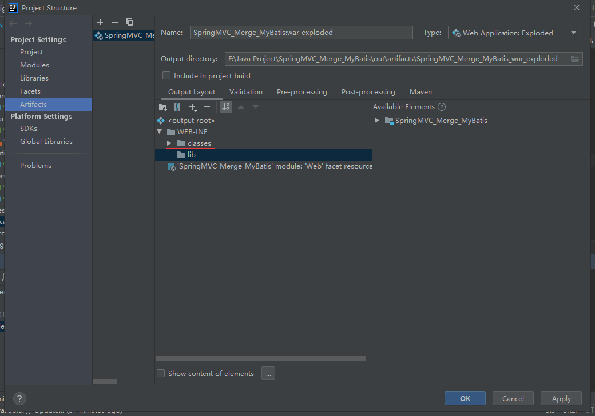Image resolution: width=595 pixels, height=416 pixels.
Task: Enable Include in project build
Action: tap(166, 76)
